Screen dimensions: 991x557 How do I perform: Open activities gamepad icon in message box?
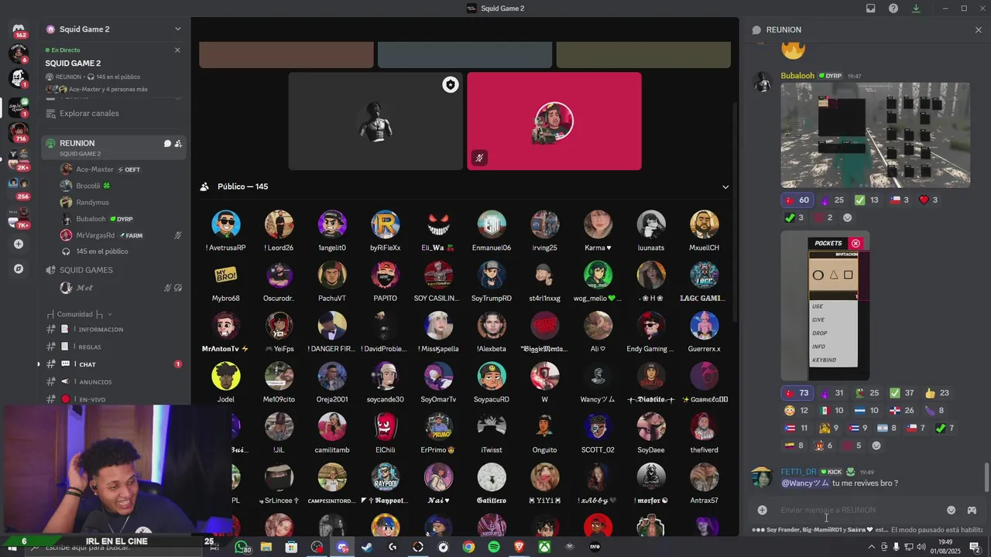point(972,510)
